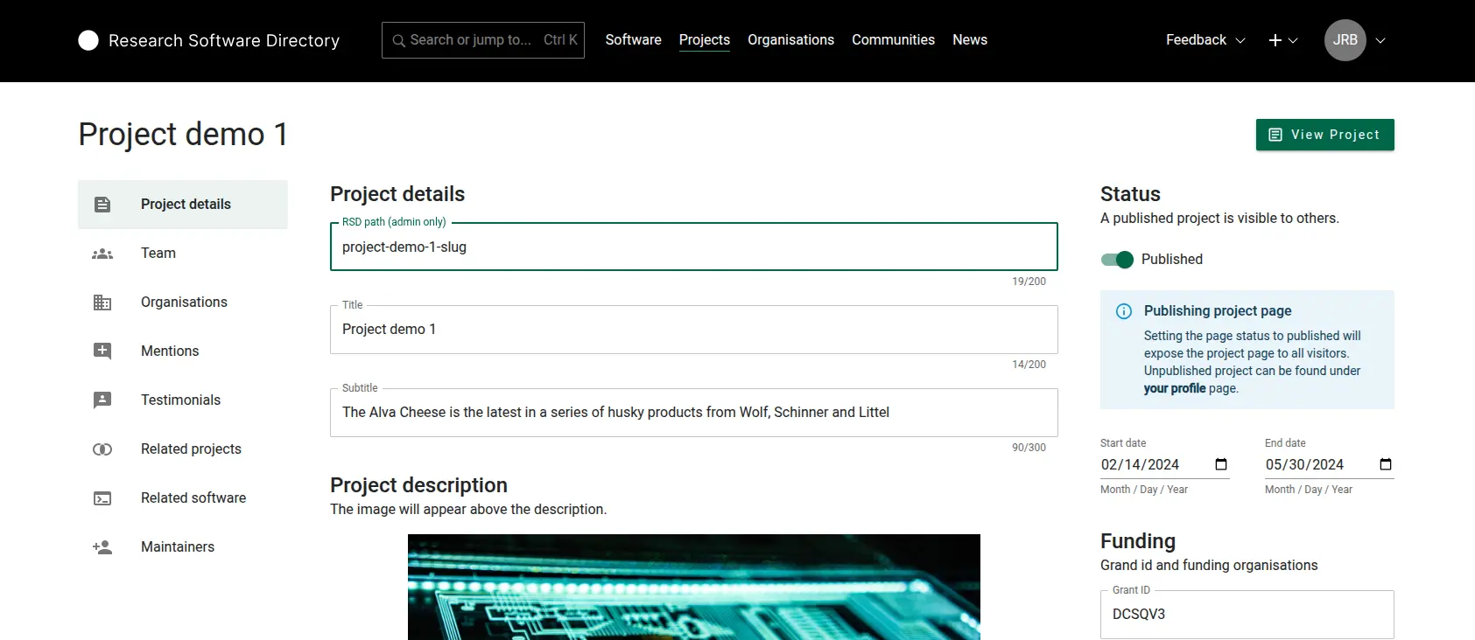The width and height of the screenshot is (1475, 640).
Task: Open the JRB user profile menu
Action: point(1354,40)
